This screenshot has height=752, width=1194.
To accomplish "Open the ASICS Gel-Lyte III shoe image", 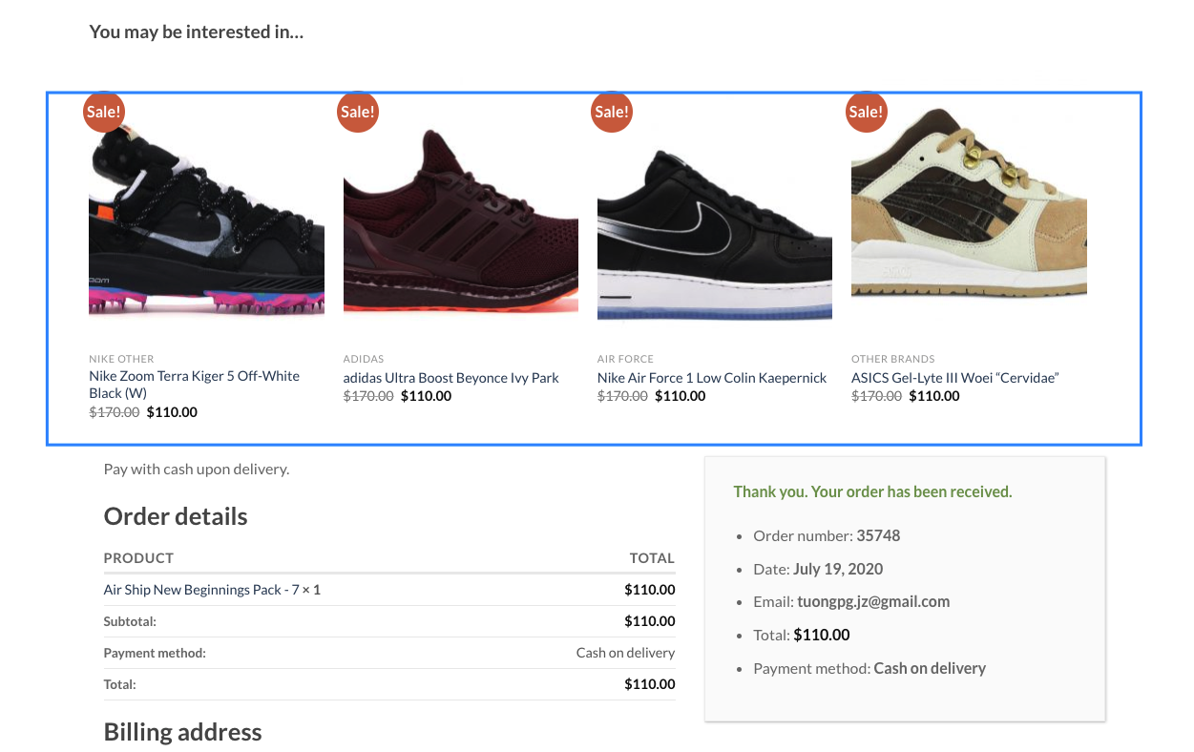I will point(968,210).
